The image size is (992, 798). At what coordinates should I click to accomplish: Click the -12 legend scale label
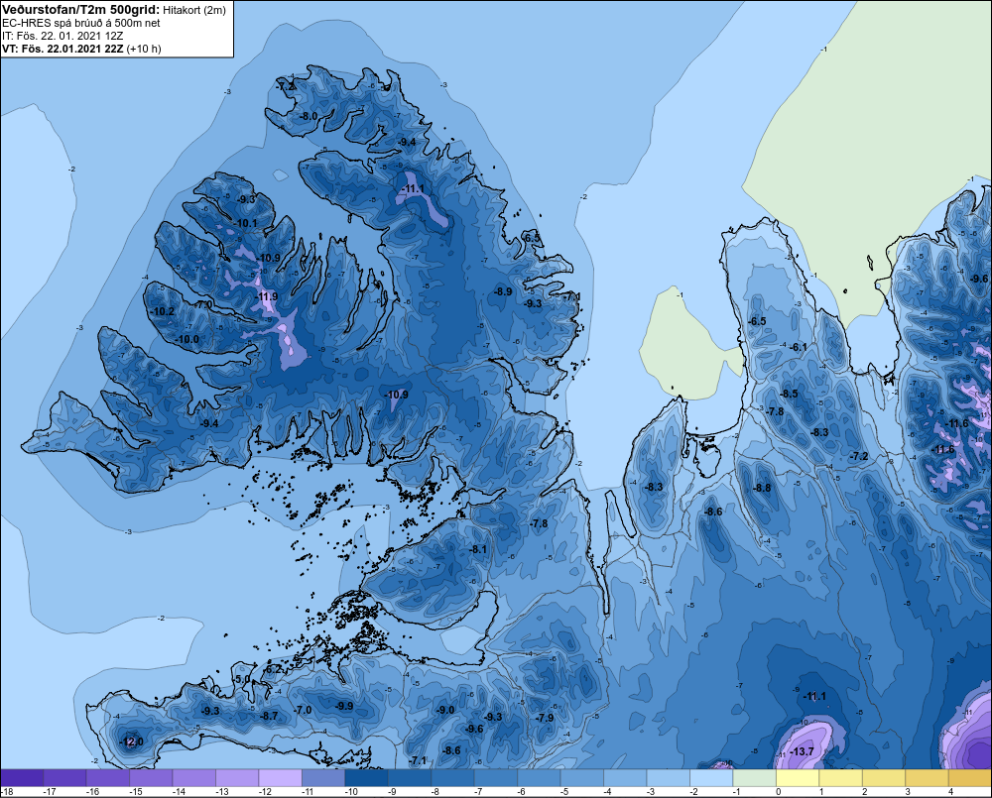(x=265, y=791)
